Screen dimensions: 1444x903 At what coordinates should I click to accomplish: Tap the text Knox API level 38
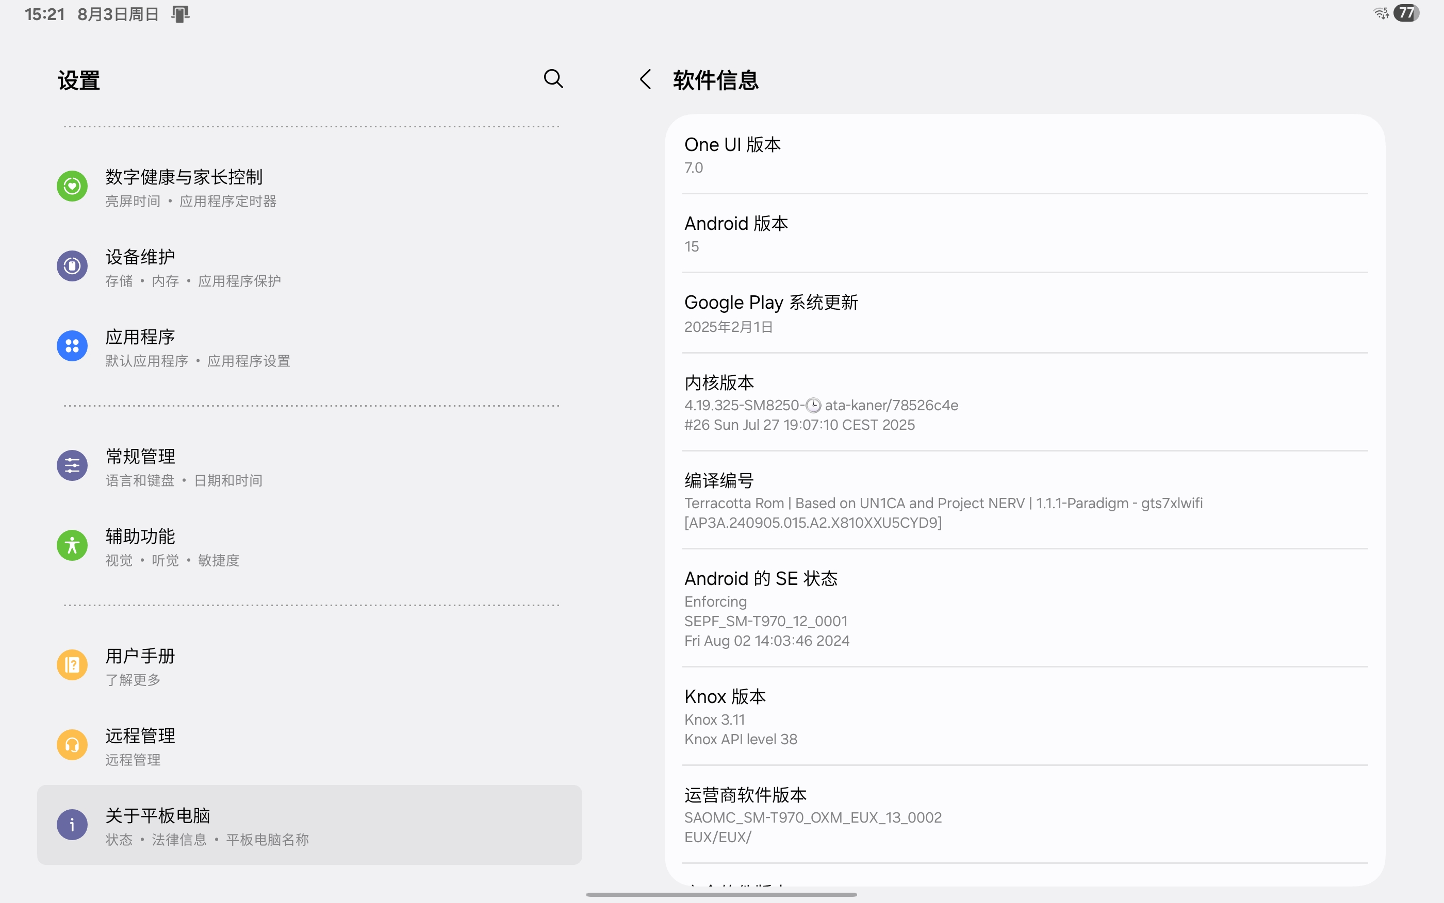coord(741,740)
